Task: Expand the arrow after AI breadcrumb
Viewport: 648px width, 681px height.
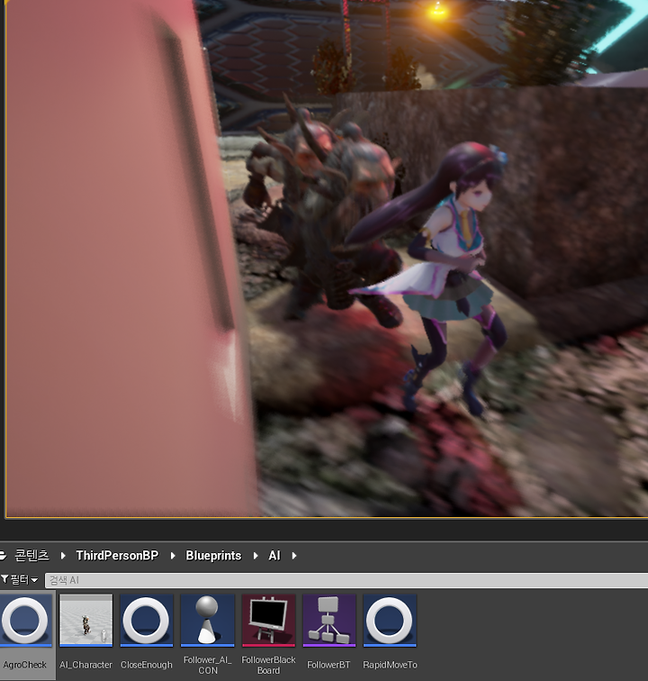Action: click(294, 556)
